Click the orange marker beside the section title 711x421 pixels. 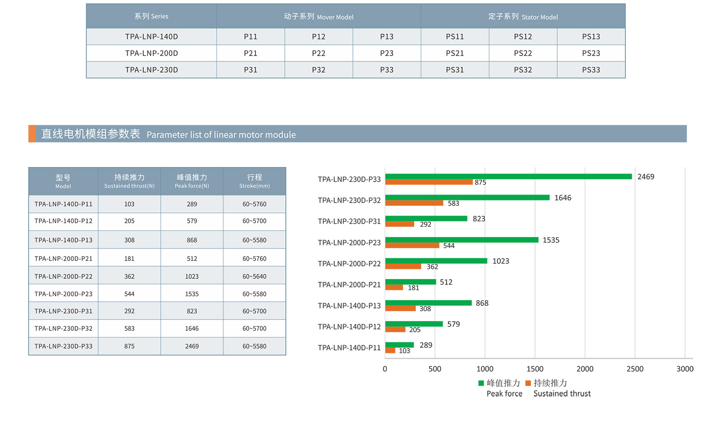click(32, 134)
